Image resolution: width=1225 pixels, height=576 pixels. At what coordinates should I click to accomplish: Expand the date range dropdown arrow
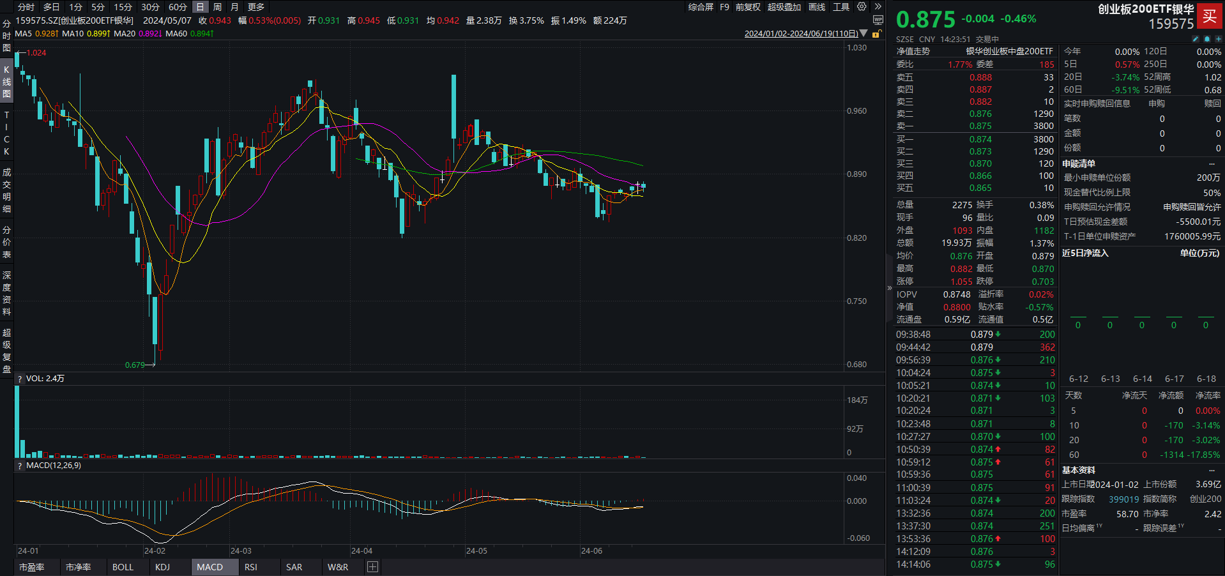click(864, 34)
